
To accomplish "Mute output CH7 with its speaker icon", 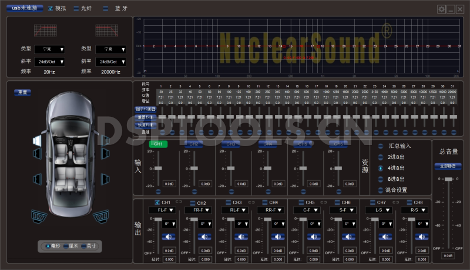I will (385, 237).
